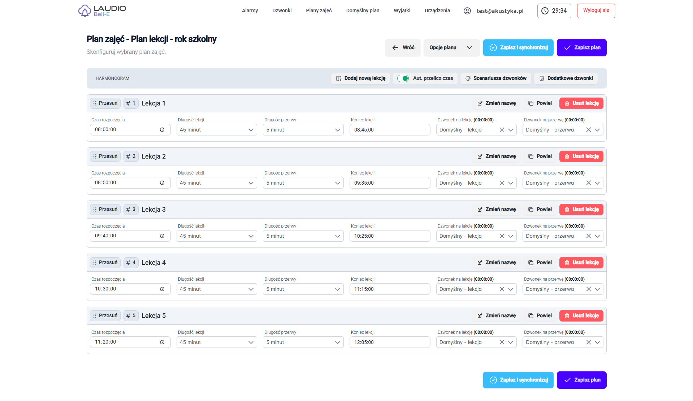Clear Domyślny - przerwa bell in Lekcja 4
Image resolution: width=693 pixels, height=401 pixels.
[588, 289]
